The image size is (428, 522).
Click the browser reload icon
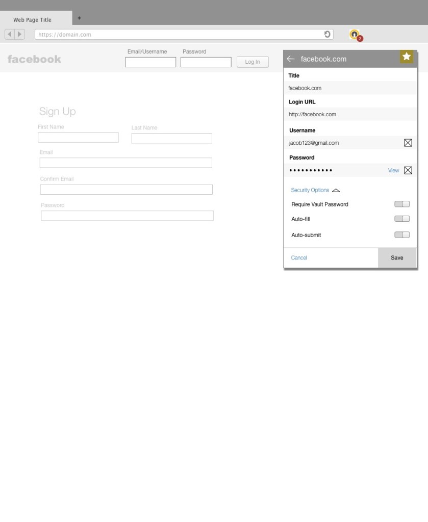pos(328,34)
